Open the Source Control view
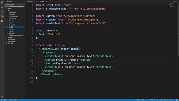The image size is (179, 101). (x=2, y=12)
